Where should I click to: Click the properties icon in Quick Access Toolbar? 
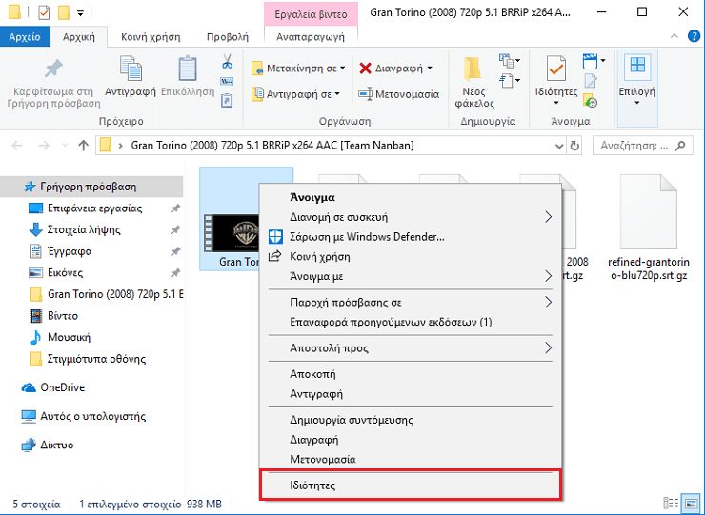pyautogui.click(x=44, y=12)
